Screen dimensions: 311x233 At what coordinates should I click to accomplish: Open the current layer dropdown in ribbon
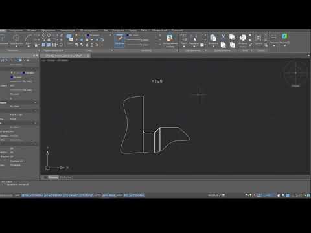pyautogui.click(x=98, y=35)
